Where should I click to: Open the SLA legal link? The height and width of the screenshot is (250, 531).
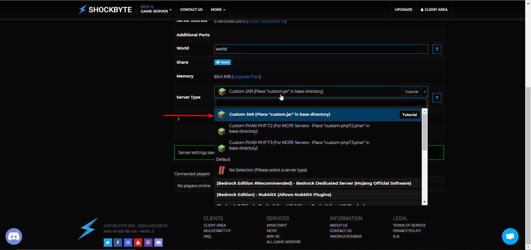click(x=396, y=236)
